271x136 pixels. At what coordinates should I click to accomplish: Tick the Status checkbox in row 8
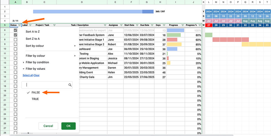[x=15, y=40]
